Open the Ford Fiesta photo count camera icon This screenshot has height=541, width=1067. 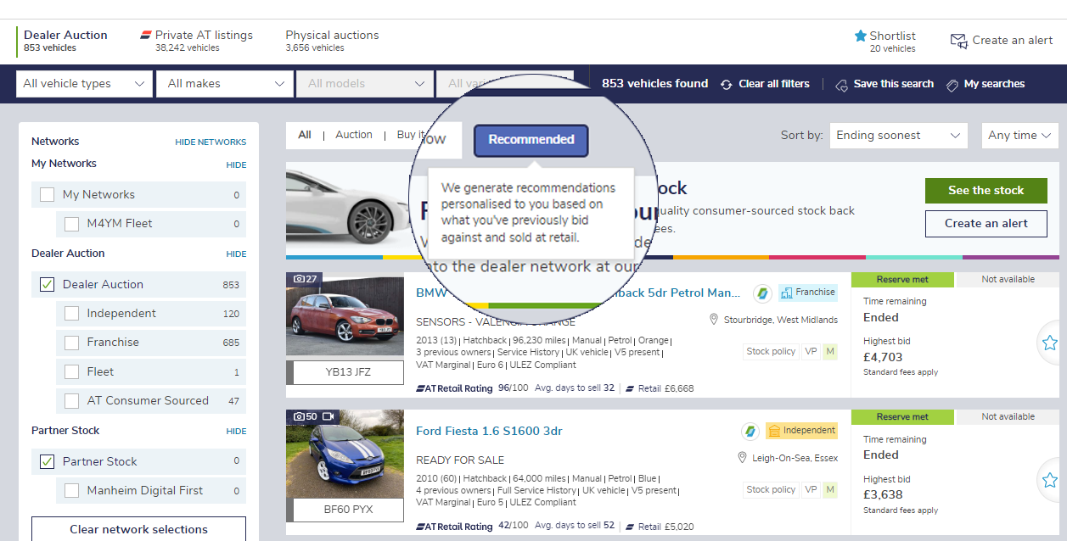click(x=299, y=416)
